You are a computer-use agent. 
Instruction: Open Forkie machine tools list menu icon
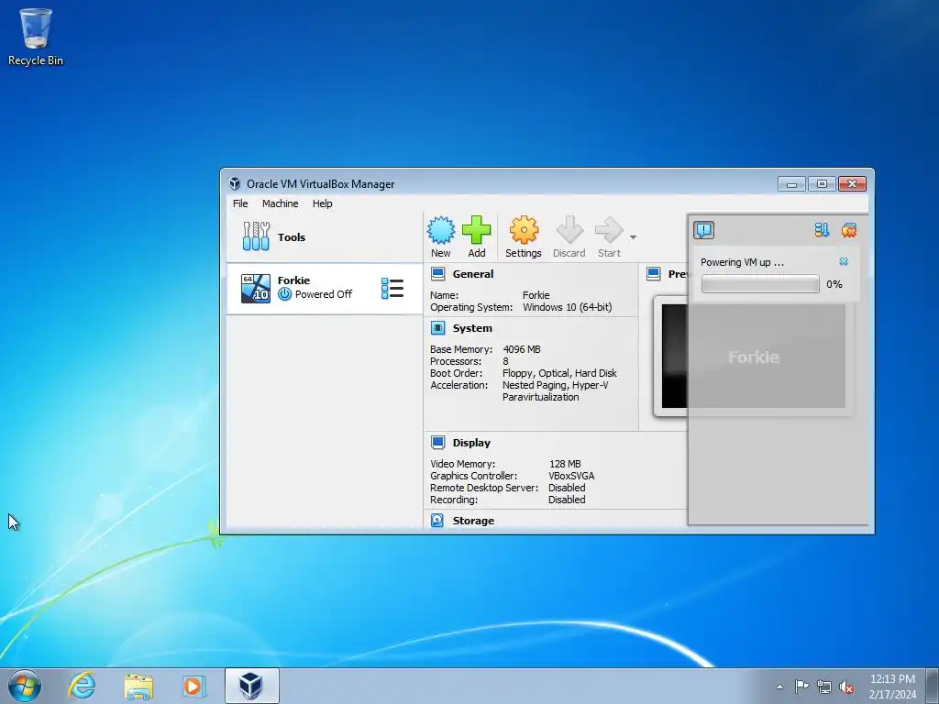392,289
